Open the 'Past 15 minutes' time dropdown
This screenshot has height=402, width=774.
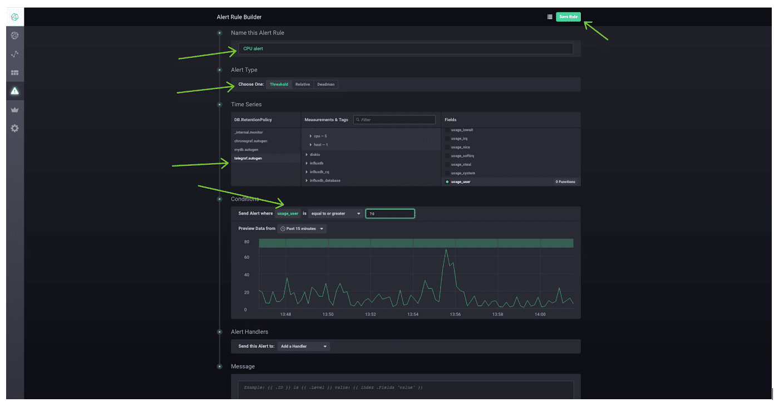coord(302,229)
